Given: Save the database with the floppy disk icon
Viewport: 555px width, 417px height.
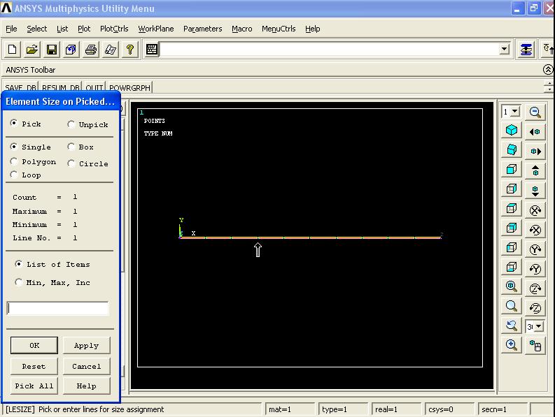Looking at the screenshot, I should pos(52,50).
